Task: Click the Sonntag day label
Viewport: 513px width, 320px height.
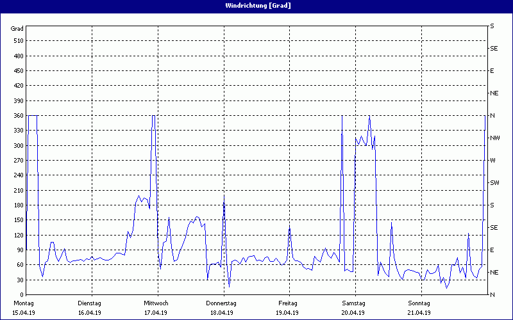Action: 419,303
